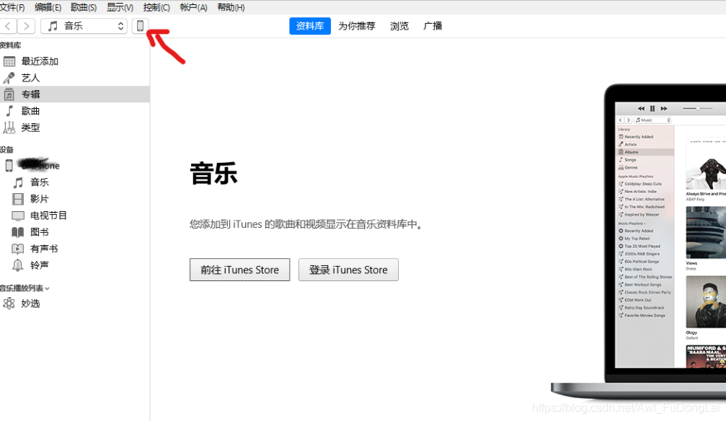The height and width of the screenshot is (421, 726).
Task: Click the 歌曲 music note icon
Action: tap(9, 111)
